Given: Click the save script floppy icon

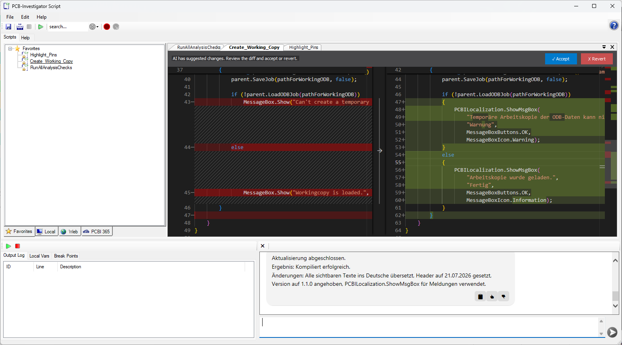Looking at the screenshot, I should [x=8, y=27].
